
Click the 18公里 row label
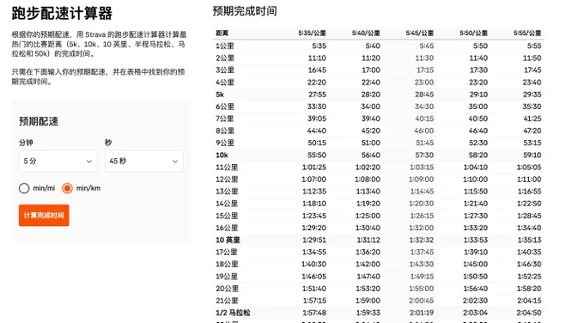click(227, 264)
